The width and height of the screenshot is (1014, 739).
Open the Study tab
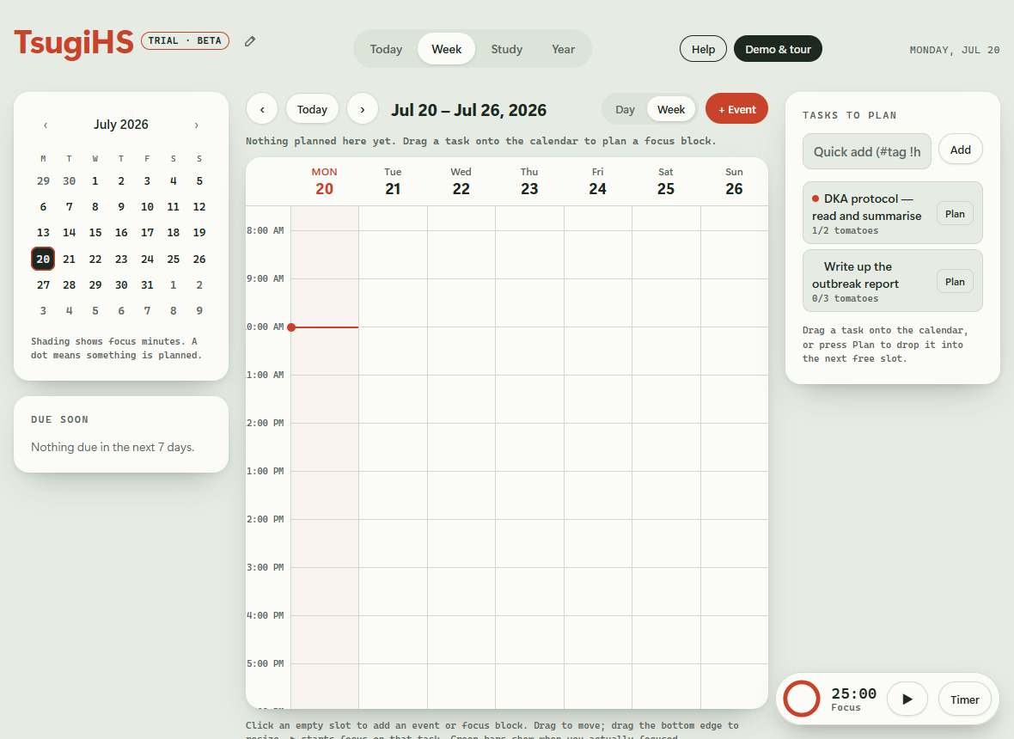pos(506,49)
